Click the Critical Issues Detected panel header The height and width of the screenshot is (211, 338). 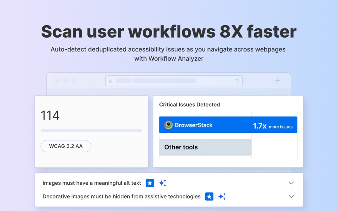pyautogui.click(x=189, y=104)
